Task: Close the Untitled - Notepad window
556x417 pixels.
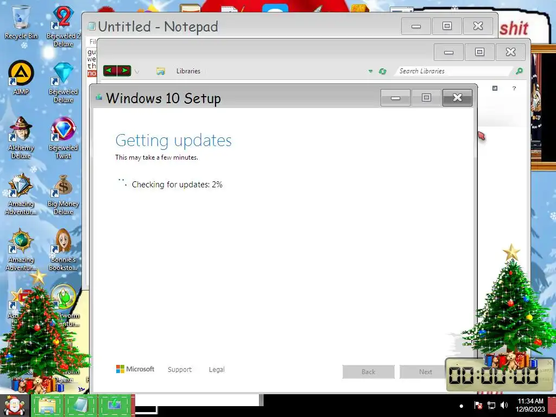Action: (478, 26)
